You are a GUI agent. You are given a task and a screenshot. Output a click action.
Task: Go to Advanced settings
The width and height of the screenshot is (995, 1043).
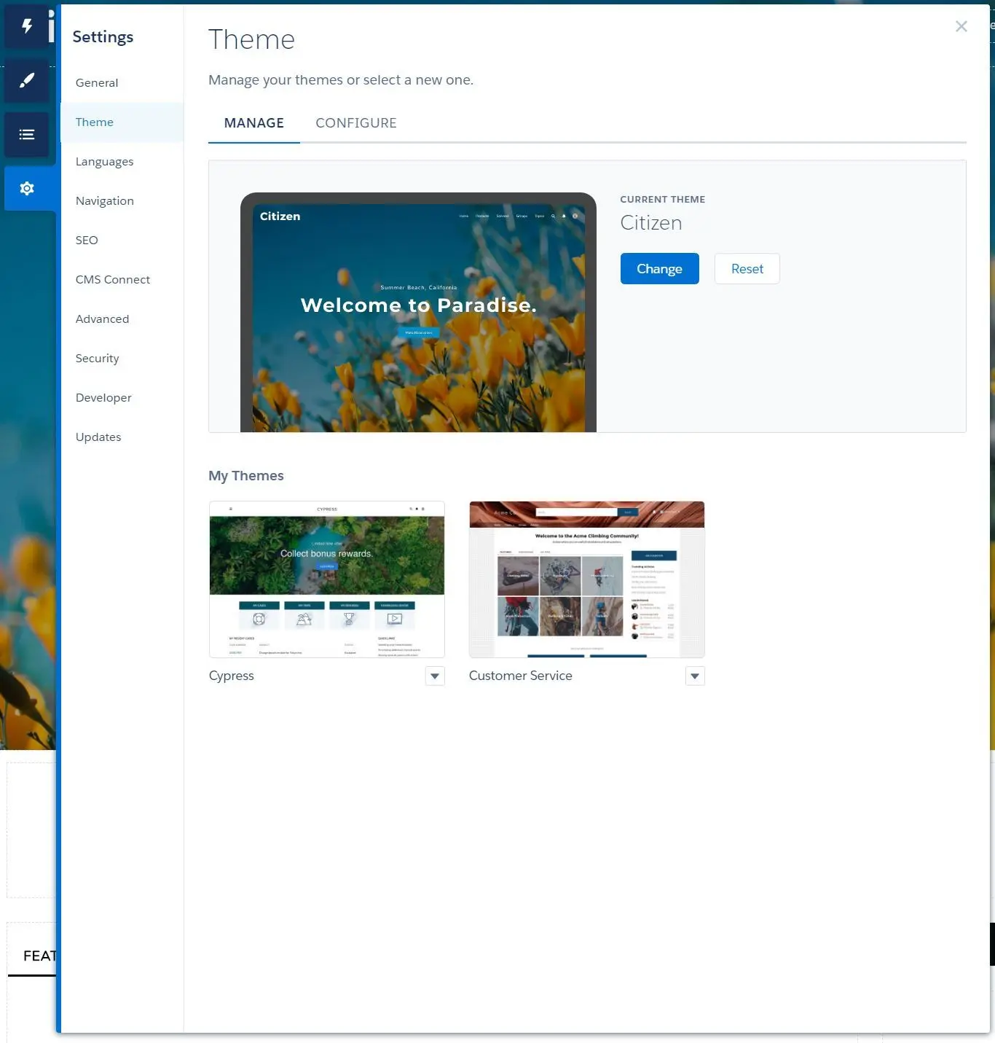pos(122,319)
